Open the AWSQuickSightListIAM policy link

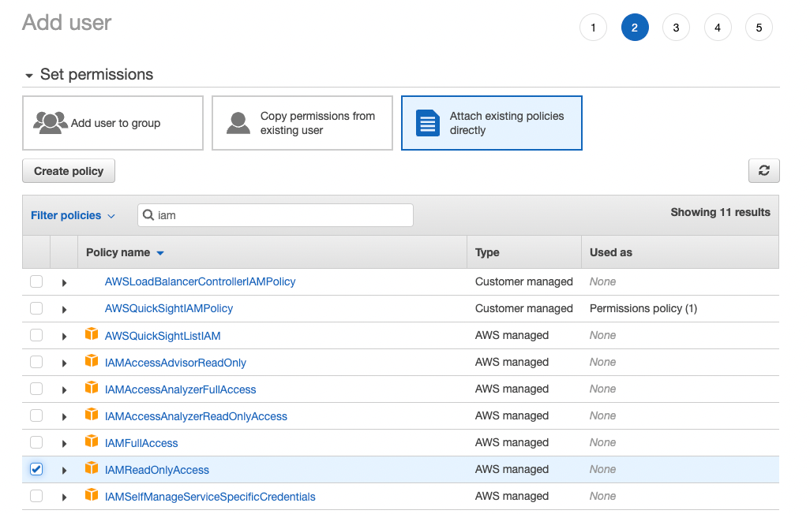click(162, 336)
